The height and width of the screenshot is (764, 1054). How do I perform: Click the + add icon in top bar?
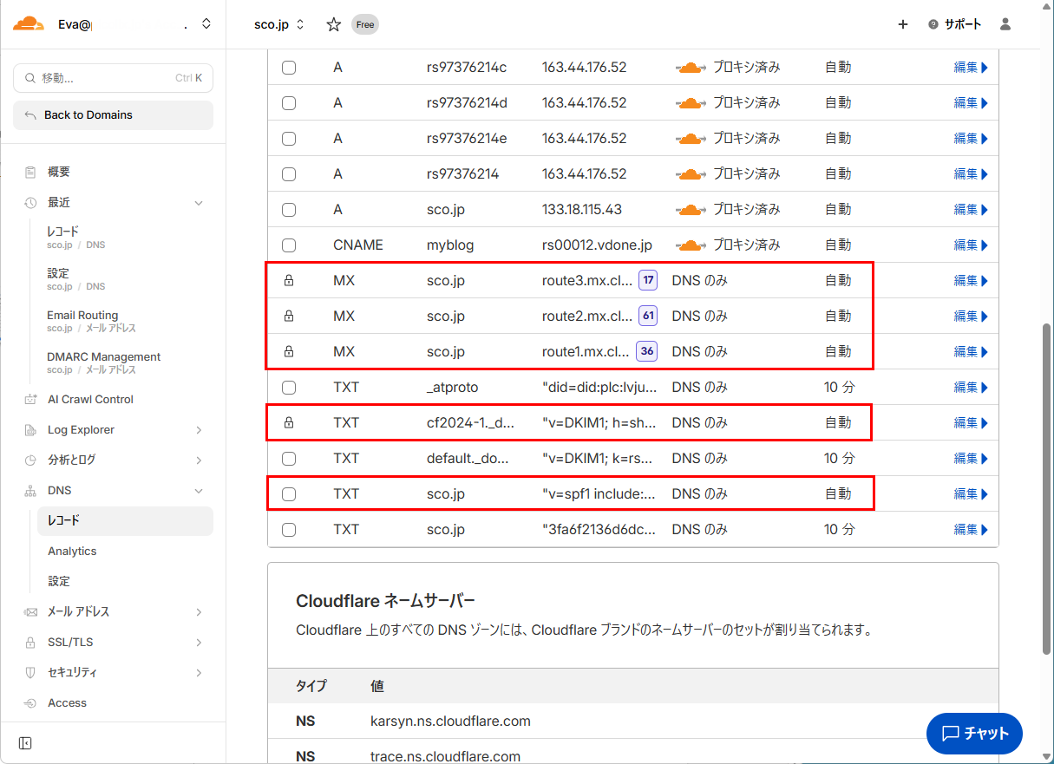pyautogui.click(x=902, y=24)
